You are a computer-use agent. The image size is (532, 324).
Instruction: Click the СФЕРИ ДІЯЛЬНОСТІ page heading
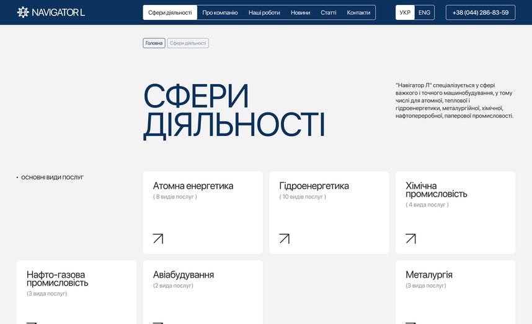[234, 111]
